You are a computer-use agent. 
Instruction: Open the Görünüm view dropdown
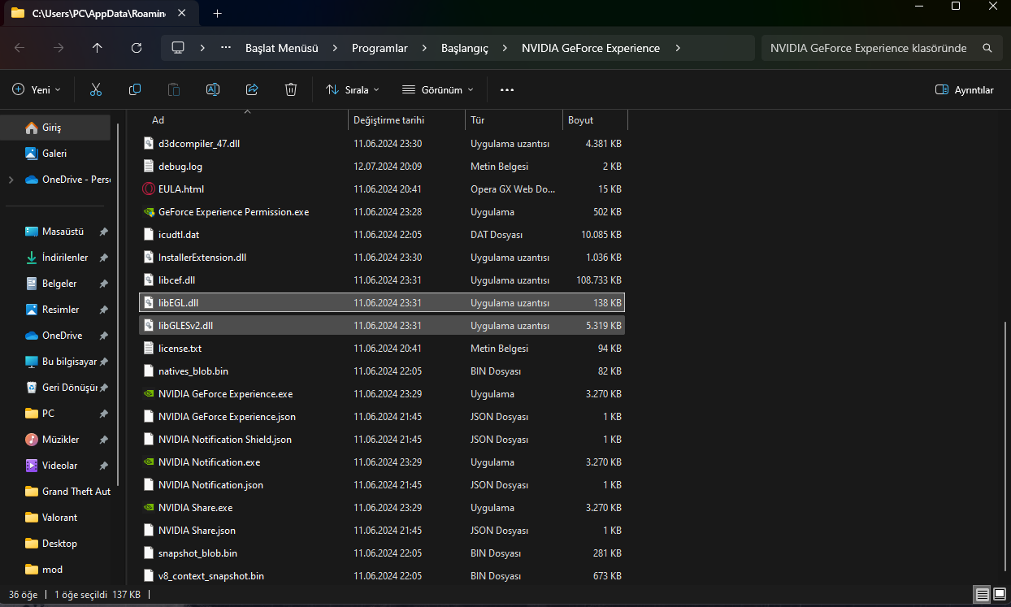pyautogui.click(x=437, y=89)
